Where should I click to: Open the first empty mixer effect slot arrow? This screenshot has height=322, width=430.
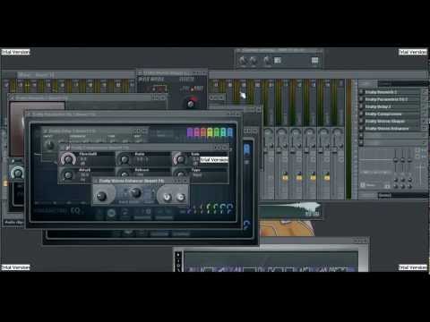pos(361,136)
